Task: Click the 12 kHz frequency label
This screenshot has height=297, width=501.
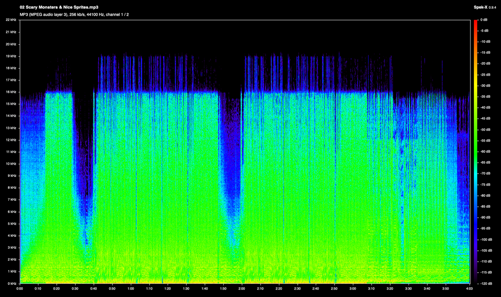Action: coord(11,140)
